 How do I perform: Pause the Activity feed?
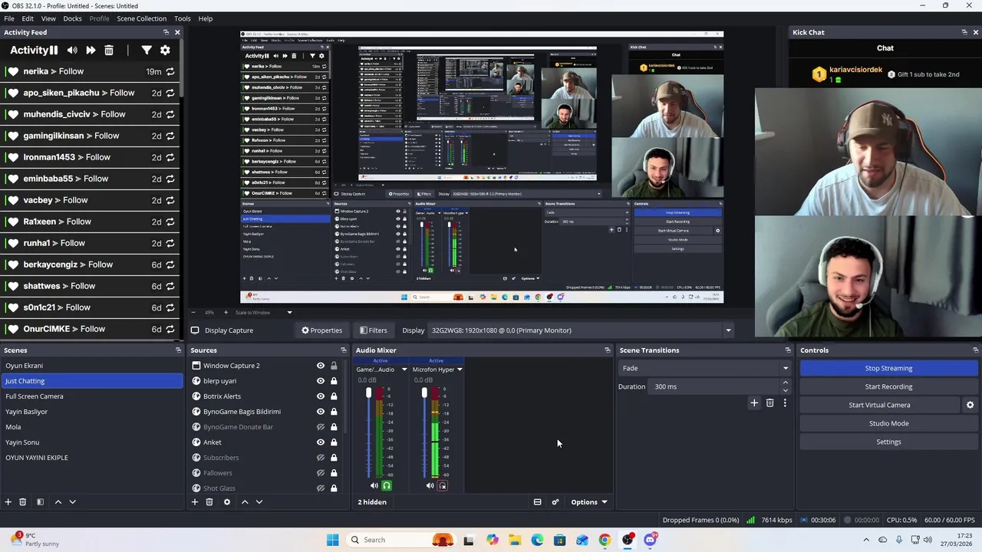pyautogui.click(x=54, y=50)
